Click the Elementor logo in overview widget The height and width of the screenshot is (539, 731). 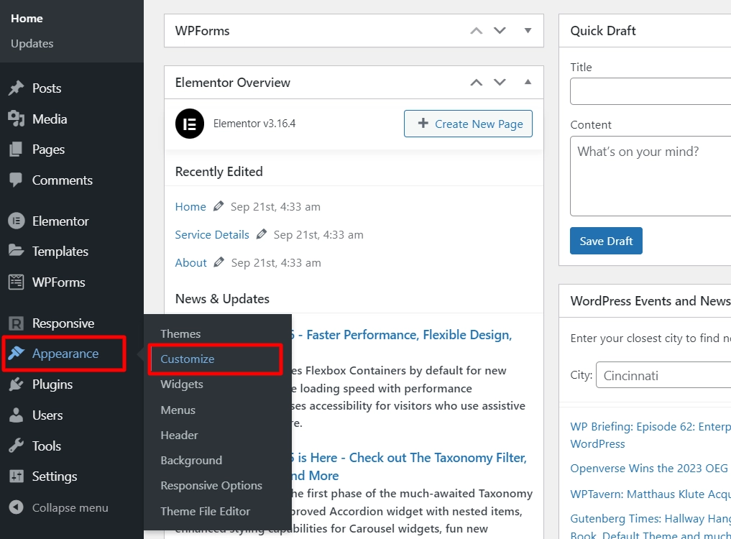tap(190, 124)
